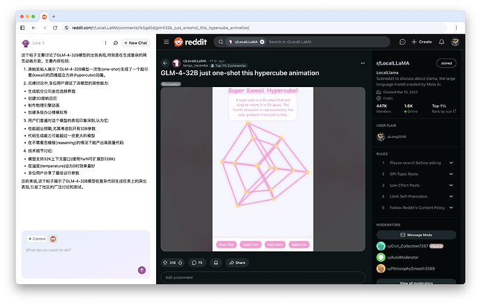
Task: Downvote the hypercube post
Action: [181, 263]
